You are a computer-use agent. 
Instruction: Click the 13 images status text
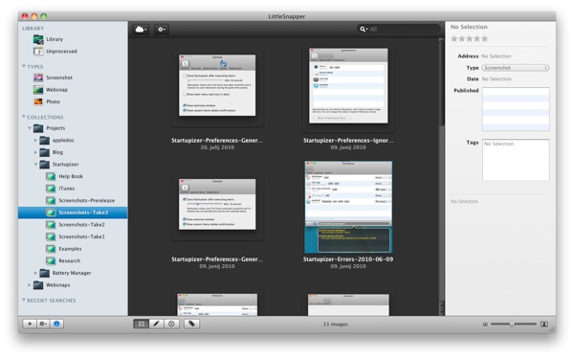coord(336,324)
